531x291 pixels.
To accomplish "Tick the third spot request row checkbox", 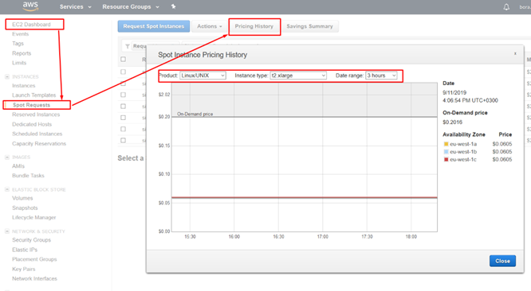I will pyautogui.click(x=124, y=95).
